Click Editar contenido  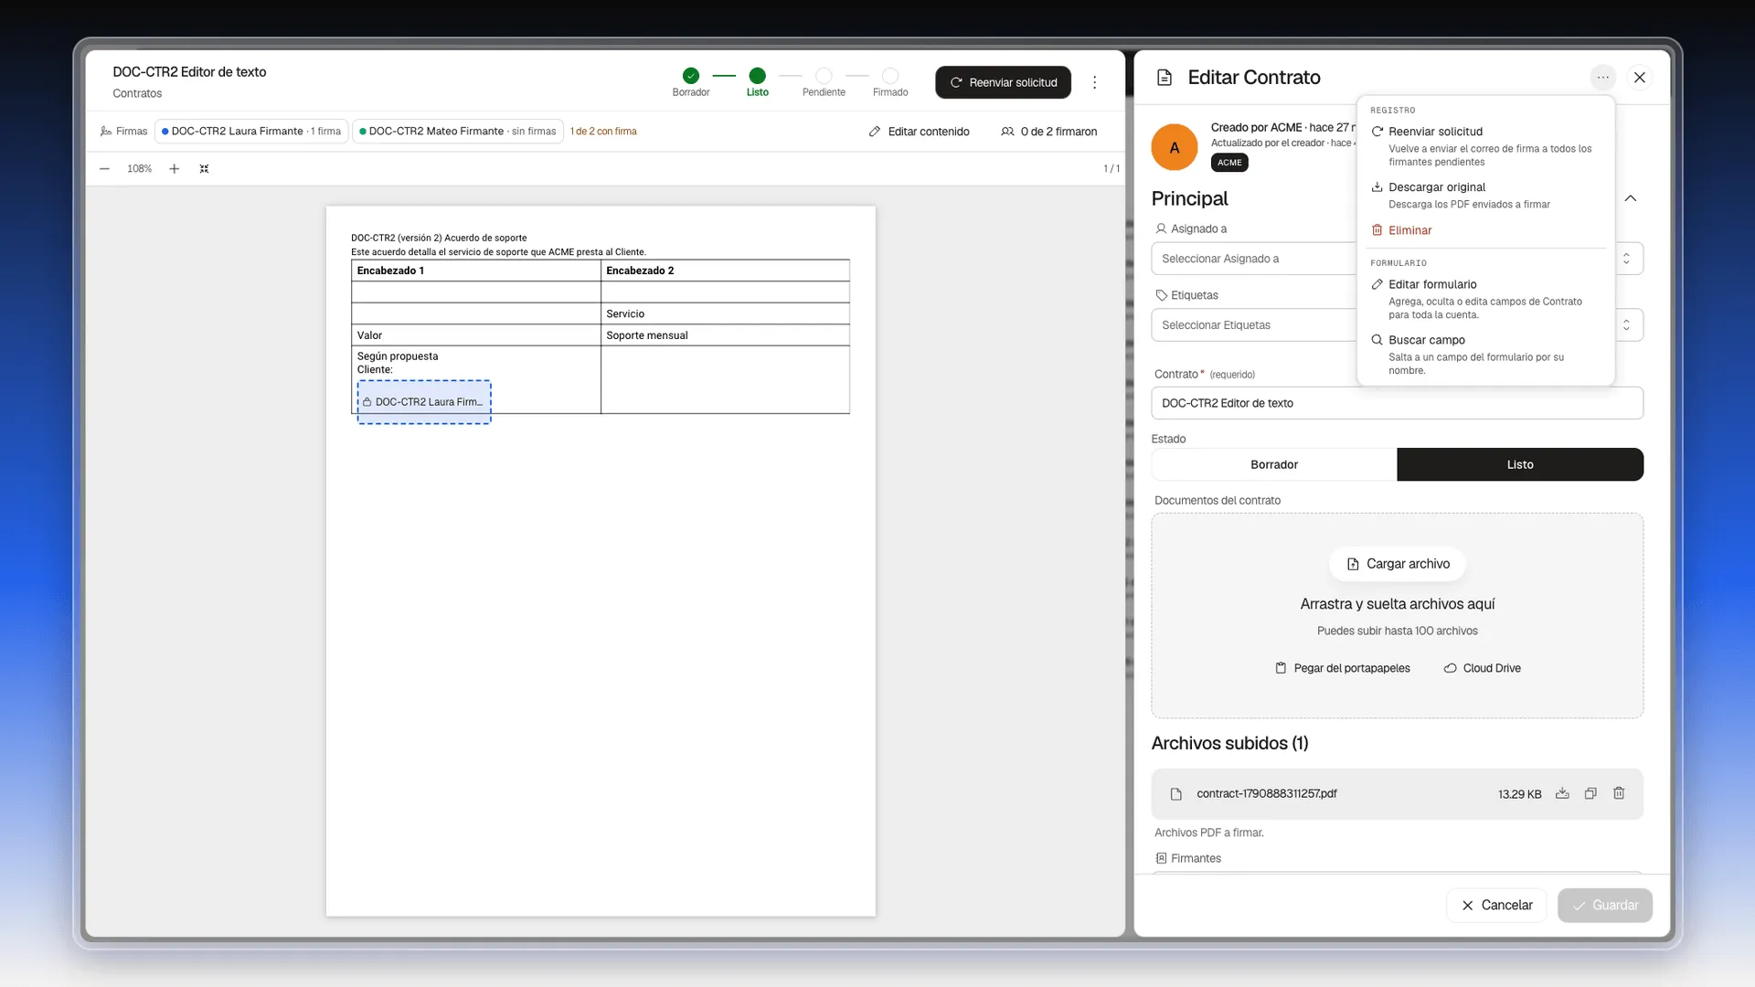pos(919,132)
